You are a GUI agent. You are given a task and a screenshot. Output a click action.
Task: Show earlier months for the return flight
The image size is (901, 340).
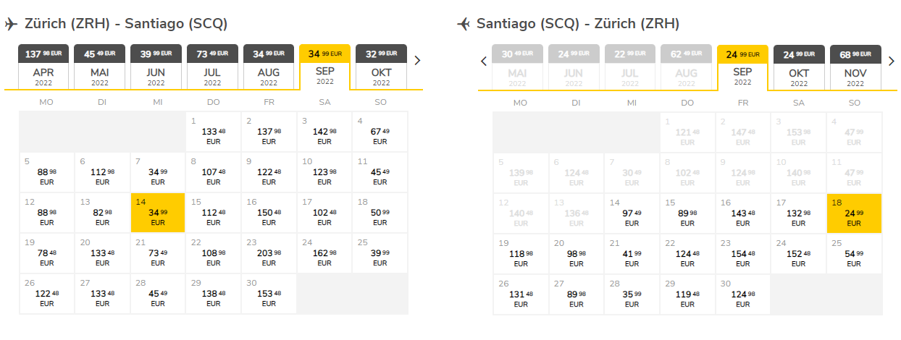[x=484, y=61]
